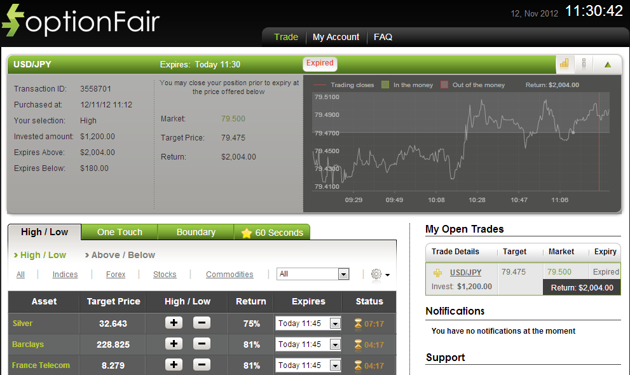
Task: Open the gear settings icon in asset filter row
Action: pyautogui.click(x=376, y=274)
